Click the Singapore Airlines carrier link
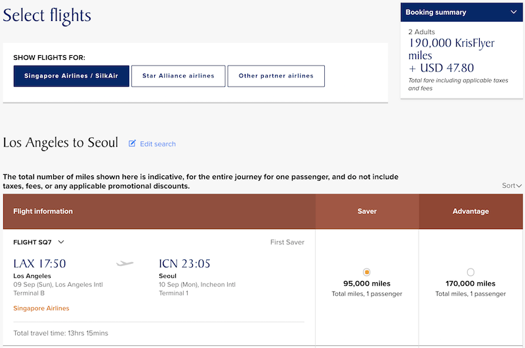This screenshot has height=348, width=525. [41, 308]
